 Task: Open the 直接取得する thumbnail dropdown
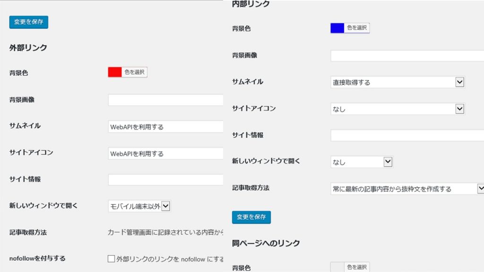pos(397,82)
